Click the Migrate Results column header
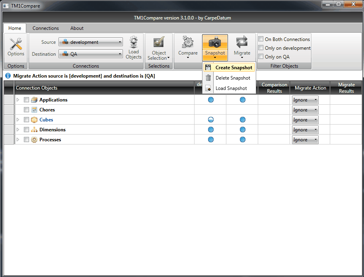364x277 pixels. coord(346,88)
